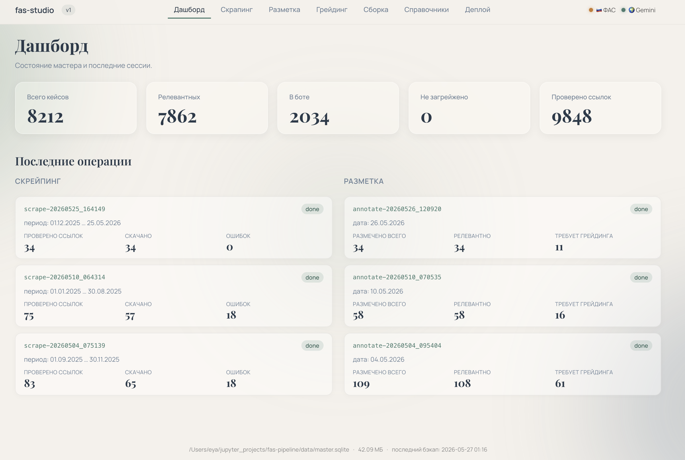Screen dimensions: 685x460
Task: Open session scrape-20260504_075139
Action: [x=65, y=346]
